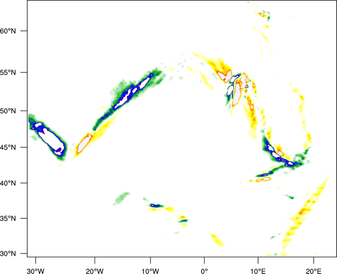Click the 55°N latitude label
The height and width of the screenshot is (274, 337).
point(8,72)
